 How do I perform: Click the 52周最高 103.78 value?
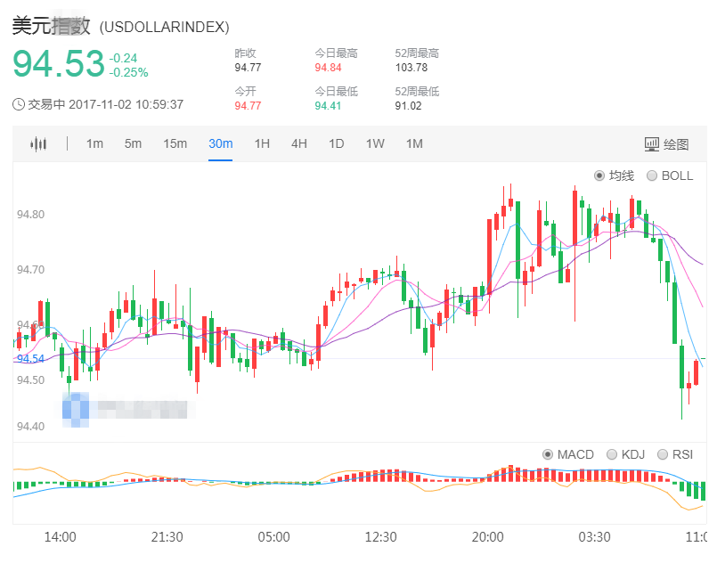pyautogui.click(x=411, y=68)
